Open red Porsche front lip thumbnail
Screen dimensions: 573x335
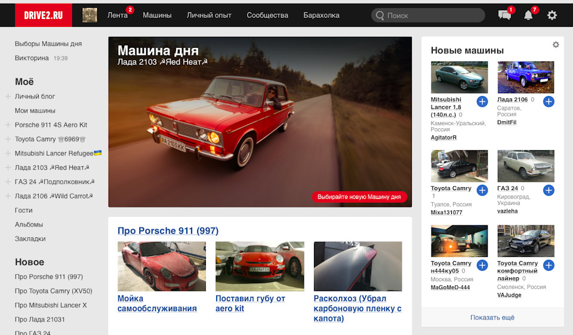260,266
